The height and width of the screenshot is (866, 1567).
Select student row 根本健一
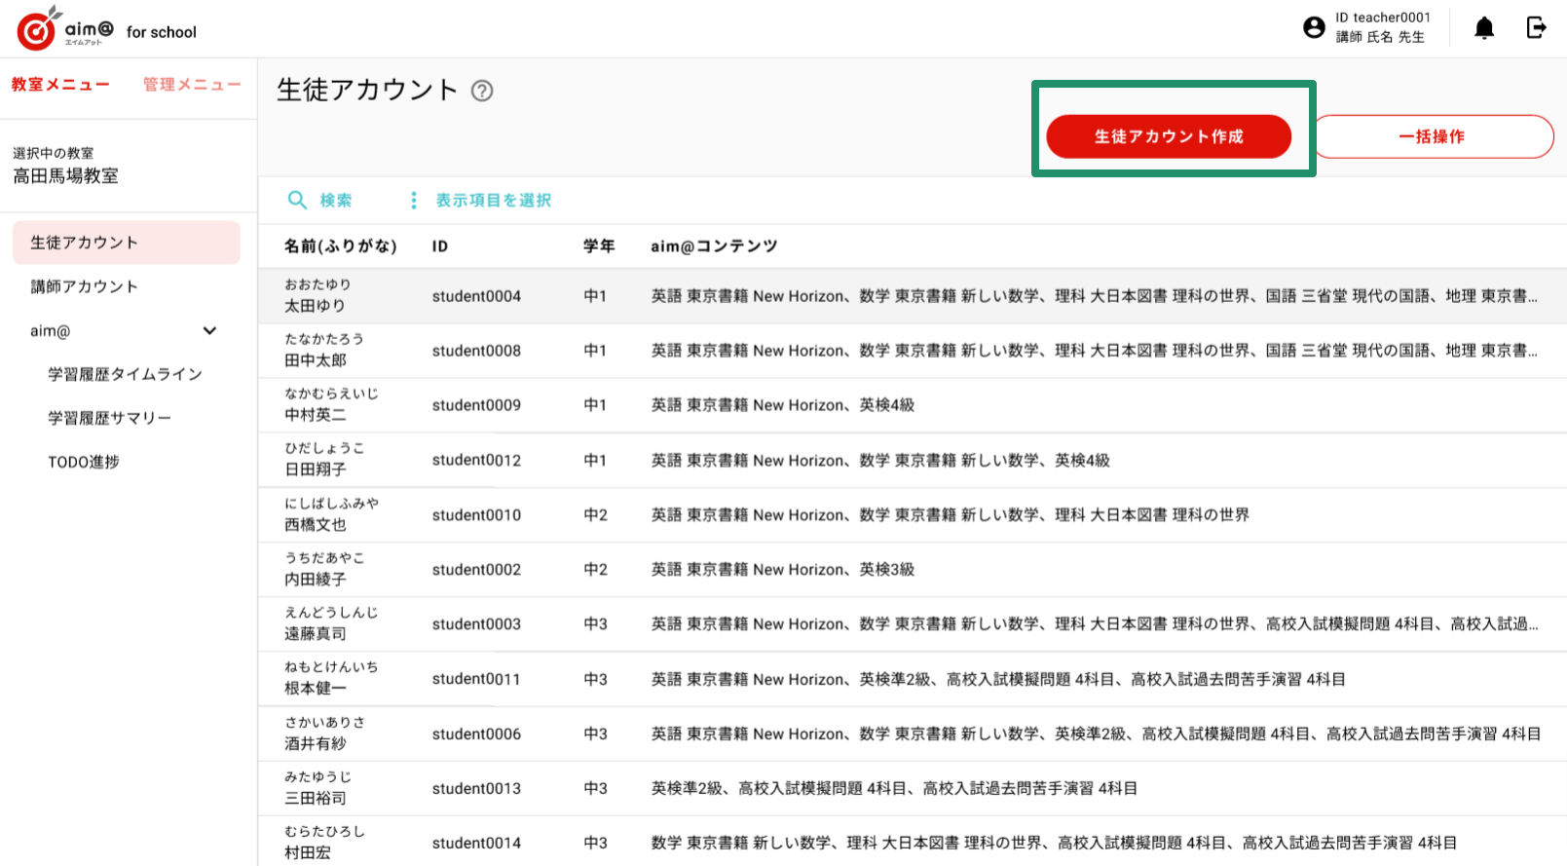point(913,679)
